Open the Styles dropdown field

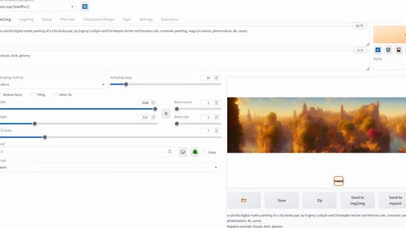coord(390,66)
